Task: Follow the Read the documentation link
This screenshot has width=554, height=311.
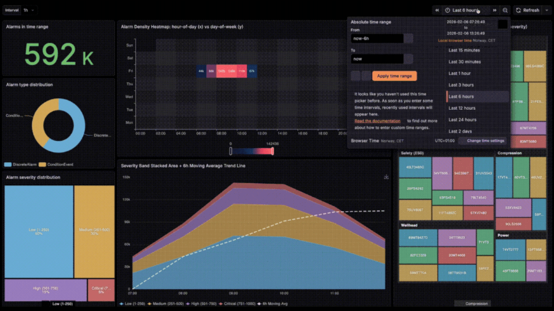Action: [x=378, y=121]
